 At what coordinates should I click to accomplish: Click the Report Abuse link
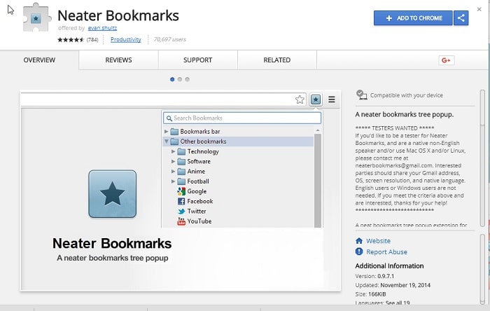(386, 252)
